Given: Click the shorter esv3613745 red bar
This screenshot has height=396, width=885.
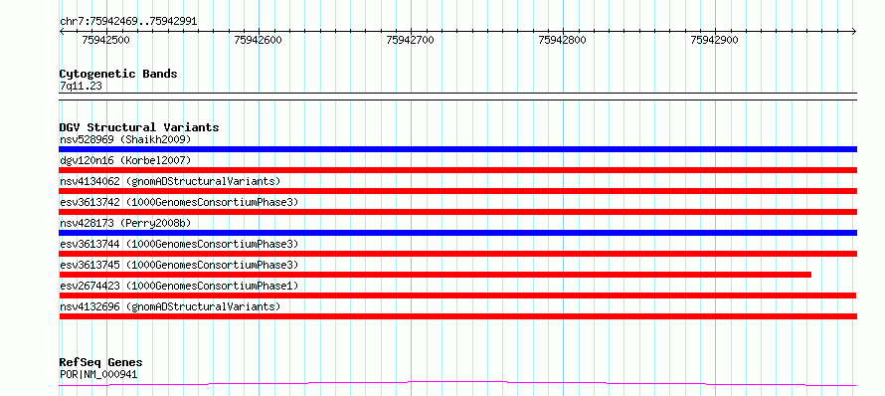Looking at the screenshot, I should click(436, 275).
